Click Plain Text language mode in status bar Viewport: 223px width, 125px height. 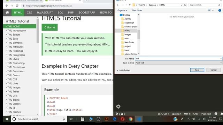pos(206,114)
